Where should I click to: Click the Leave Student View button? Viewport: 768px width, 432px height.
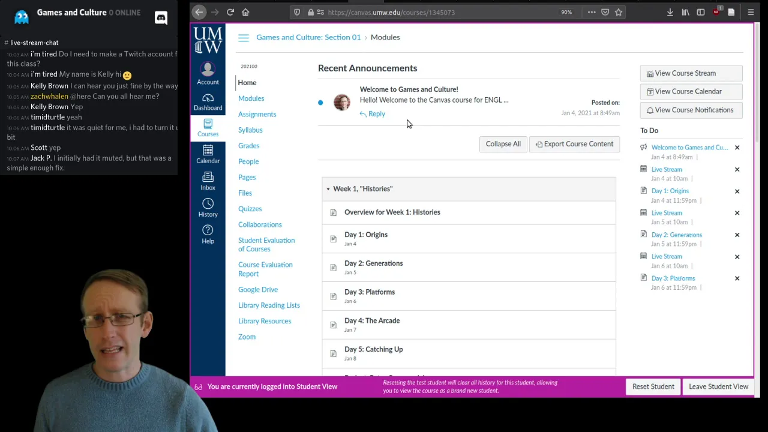(718, 387)
